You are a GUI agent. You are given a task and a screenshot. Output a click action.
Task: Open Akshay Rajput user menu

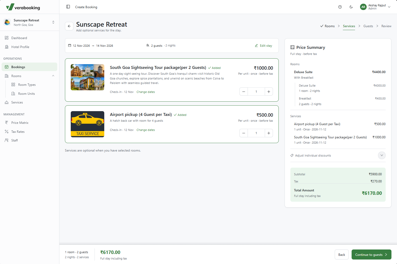point(375,7)
